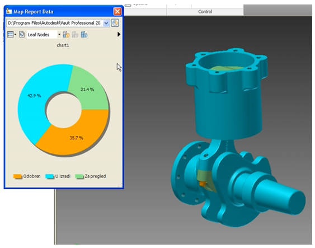The width and height of the screenshot is (315, 248).
Task: Click the chart1 title text
Action: (x=63, y=45)
